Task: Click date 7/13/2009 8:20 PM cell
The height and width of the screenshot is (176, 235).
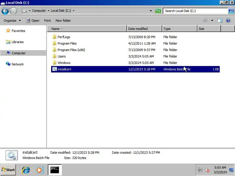Action: pos(142,37)
